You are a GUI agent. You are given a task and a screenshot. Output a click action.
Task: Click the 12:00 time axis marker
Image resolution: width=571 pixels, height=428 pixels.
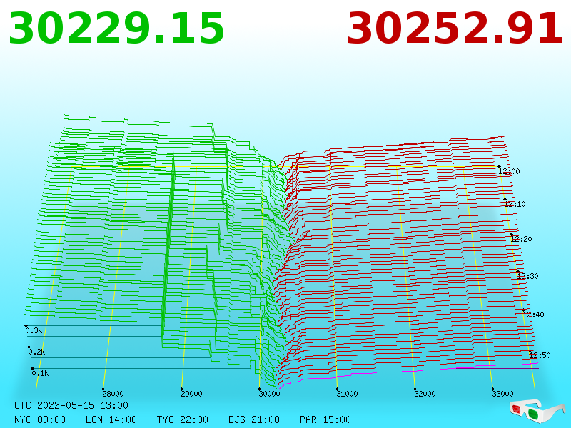pos(509,171)
